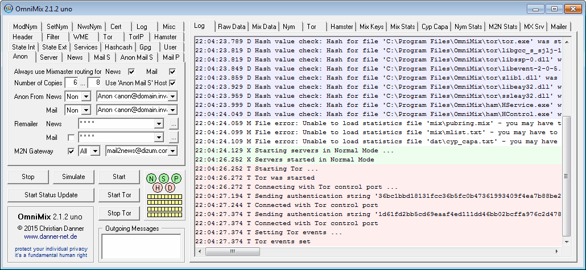Click the Start button
Viewport: 586px width, 270px height.
point(119,177)
